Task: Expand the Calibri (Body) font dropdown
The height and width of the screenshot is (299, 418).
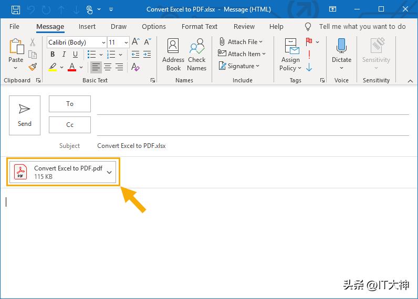Action: click(x=103, y=42)
